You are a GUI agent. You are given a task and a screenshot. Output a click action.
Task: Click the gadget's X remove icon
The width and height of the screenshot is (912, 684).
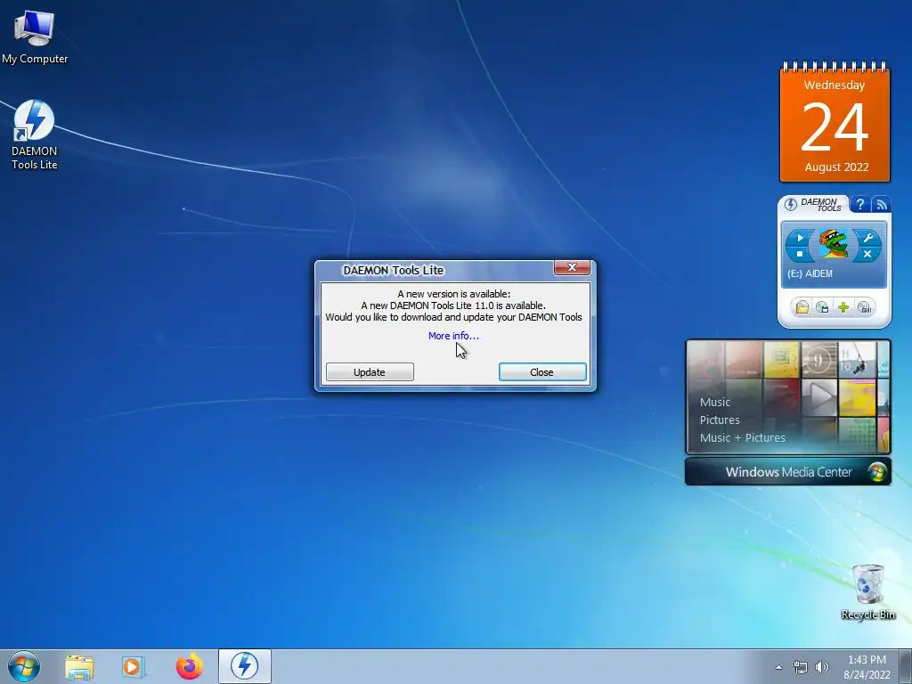(x=867, y=254)
